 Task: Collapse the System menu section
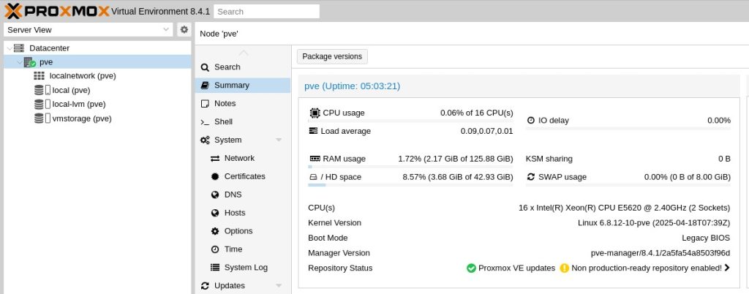pyautogui.click(x=279, y=140)
